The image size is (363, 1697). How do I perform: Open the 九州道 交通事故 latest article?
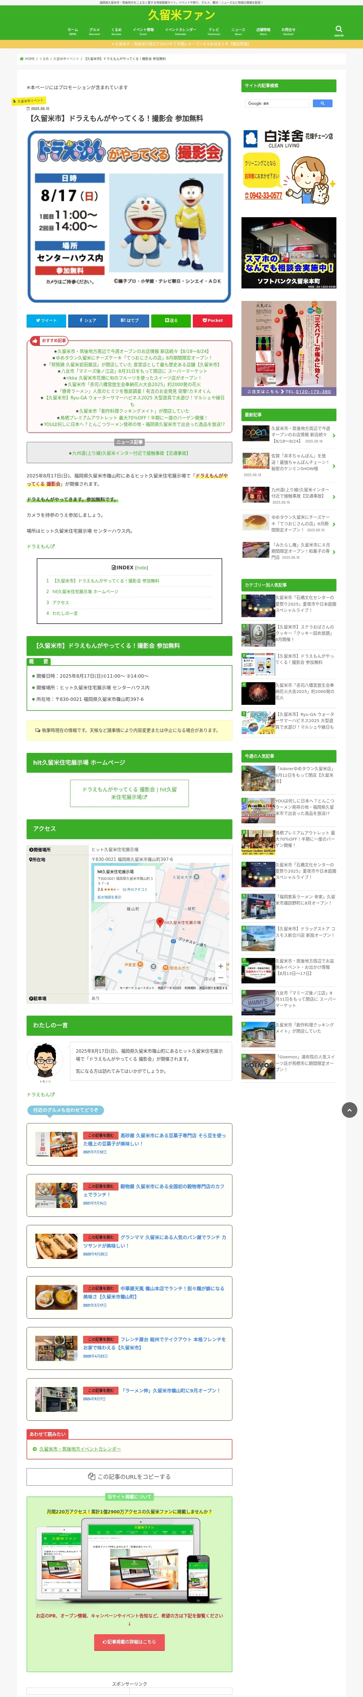[289, 496]
